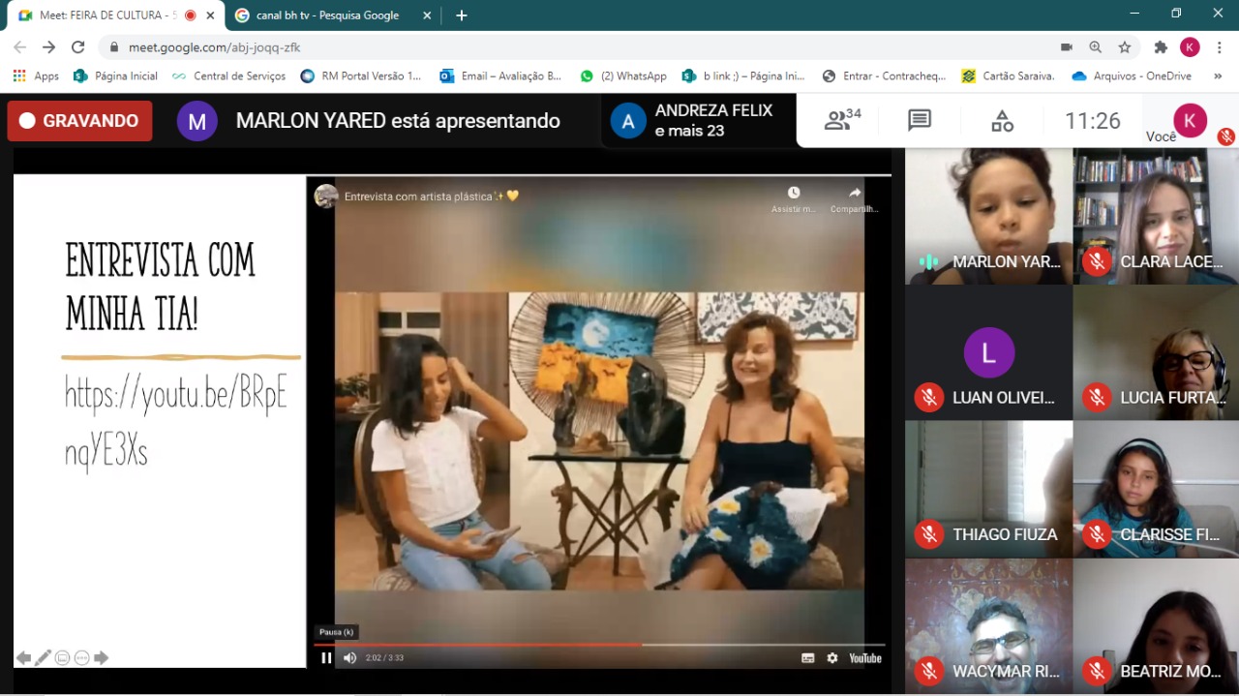
Task: Go to next slide with right arrow
Action: pyautogui.click(x=102, y=658)
